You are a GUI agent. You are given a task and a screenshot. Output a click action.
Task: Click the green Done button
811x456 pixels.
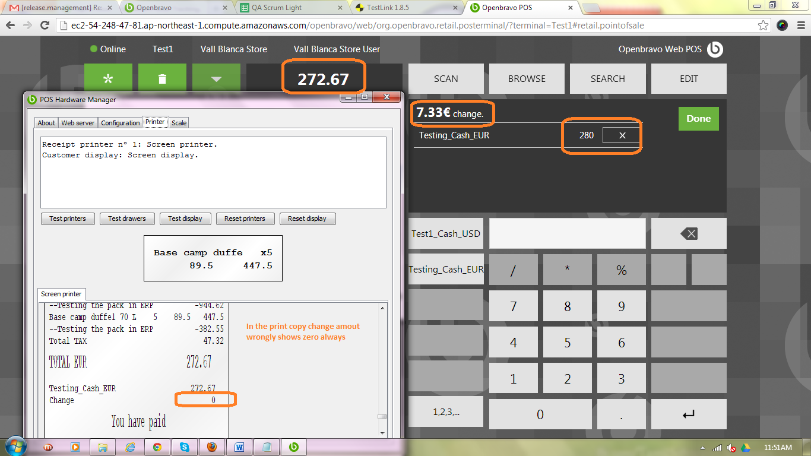[699, 119]
